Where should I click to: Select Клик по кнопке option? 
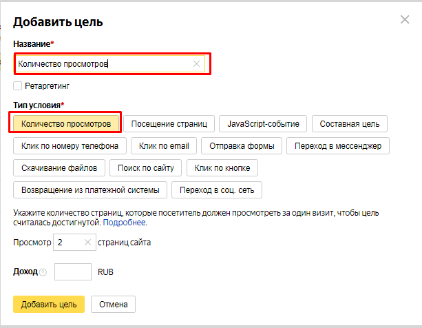(222, 167)
